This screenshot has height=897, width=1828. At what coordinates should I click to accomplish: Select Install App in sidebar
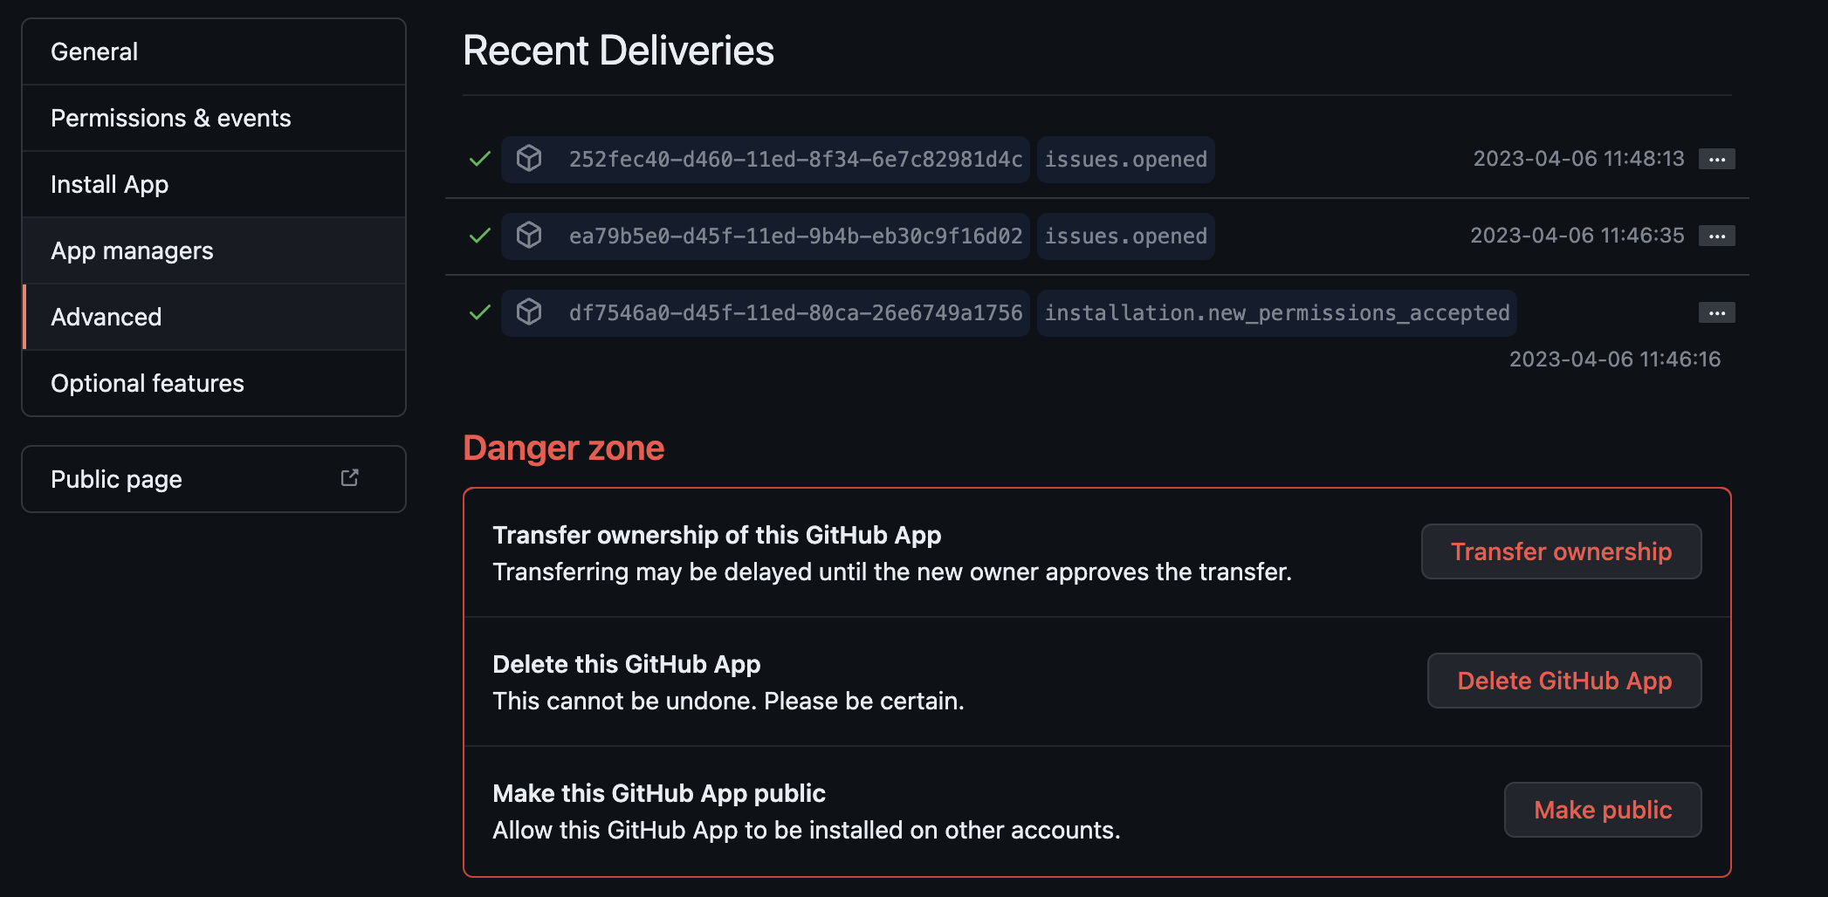214,184
